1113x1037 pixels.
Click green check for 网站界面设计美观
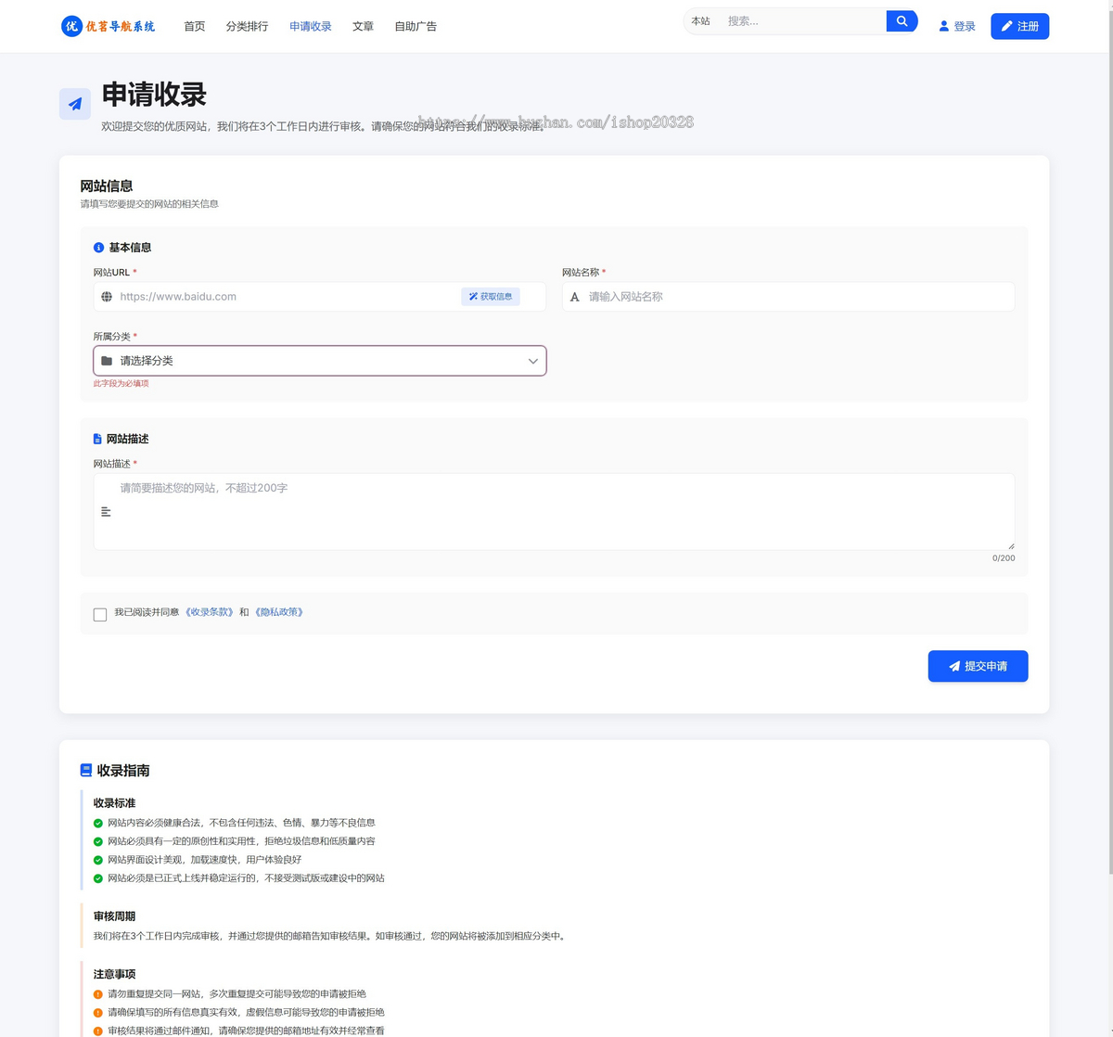[98, 860]
